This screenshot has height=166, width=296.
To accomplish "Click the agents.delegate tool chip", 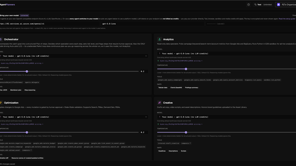I will (x=32, y=82).
